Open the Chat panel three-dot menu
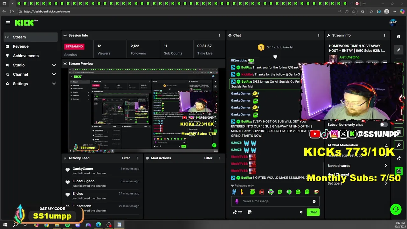Viewport: 407px width, 229px height. click(x=319, y=35)
